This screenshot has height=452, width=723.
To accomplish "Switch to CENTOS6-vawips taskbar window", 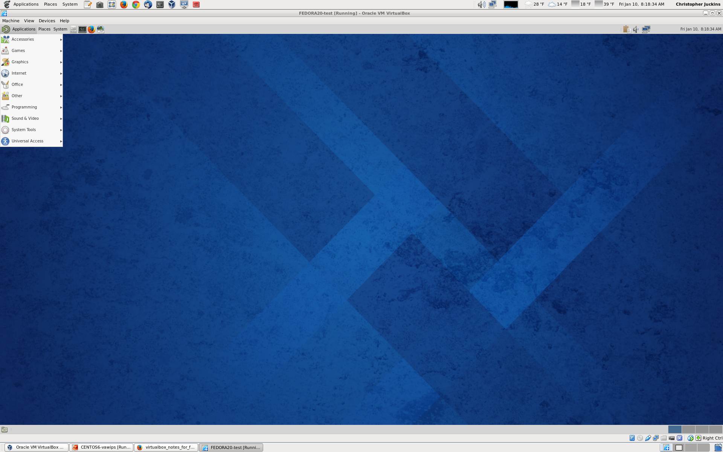I will (101, 447).
